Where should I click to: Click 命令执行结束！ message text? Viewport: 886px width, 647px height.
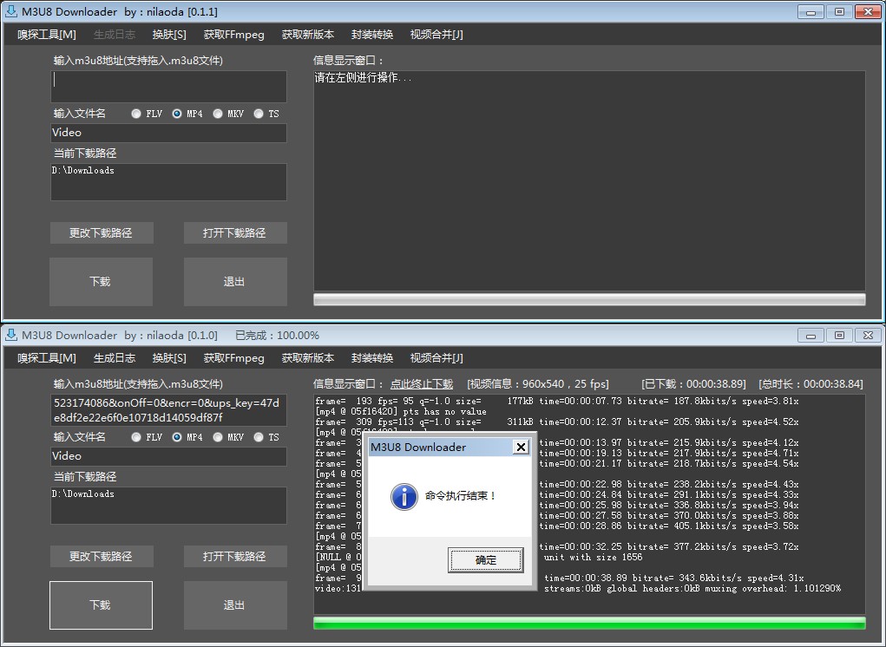pos(461,496)
